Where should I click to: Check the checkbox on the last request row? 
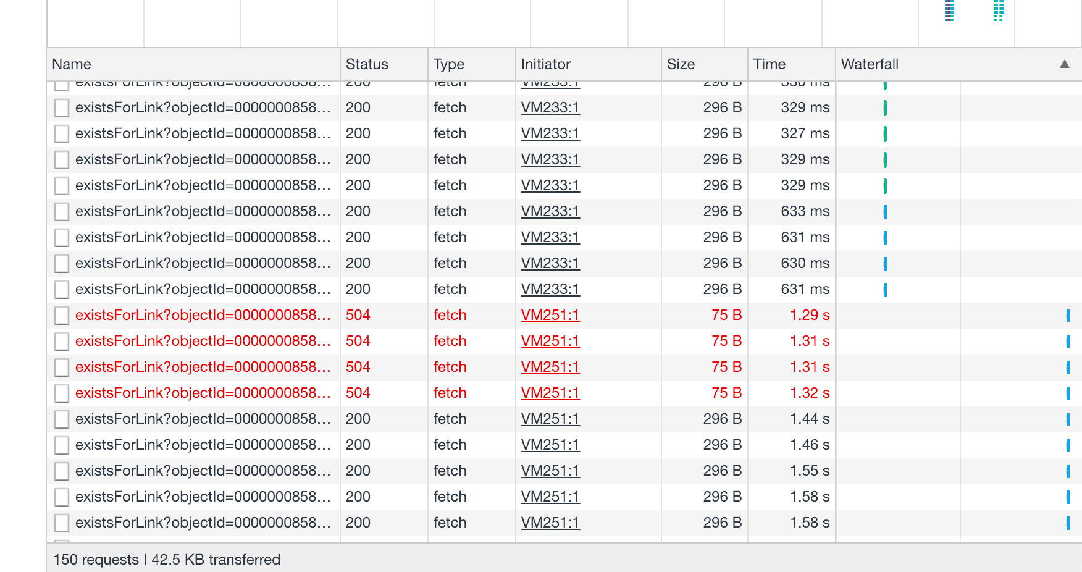click(61, 522)
